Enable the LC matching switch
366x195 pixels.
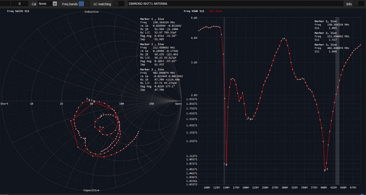[x=118, y=4]
